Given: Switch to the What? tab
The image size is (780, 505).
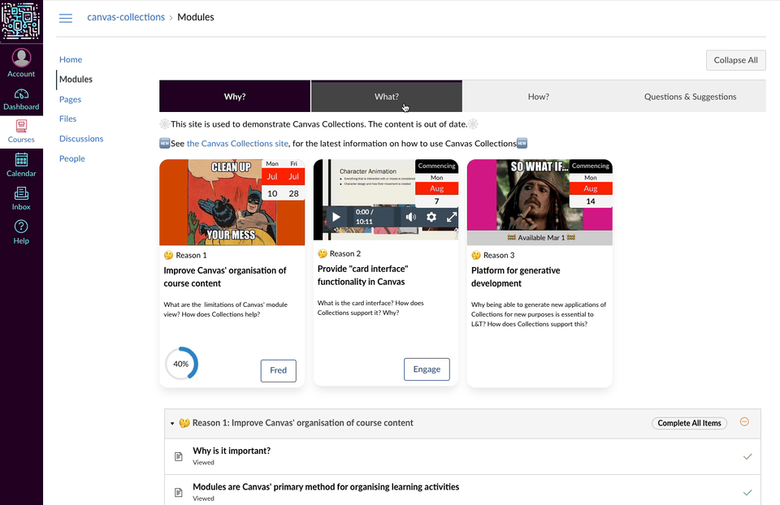Looking at the screenshot, I should (387, 97).
